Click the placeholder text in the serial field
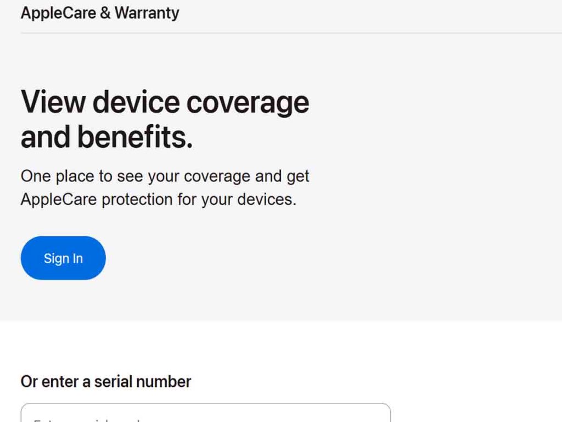 [88, 420]
